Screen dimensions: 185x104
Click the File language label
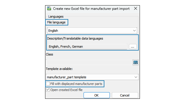point(56,22)
